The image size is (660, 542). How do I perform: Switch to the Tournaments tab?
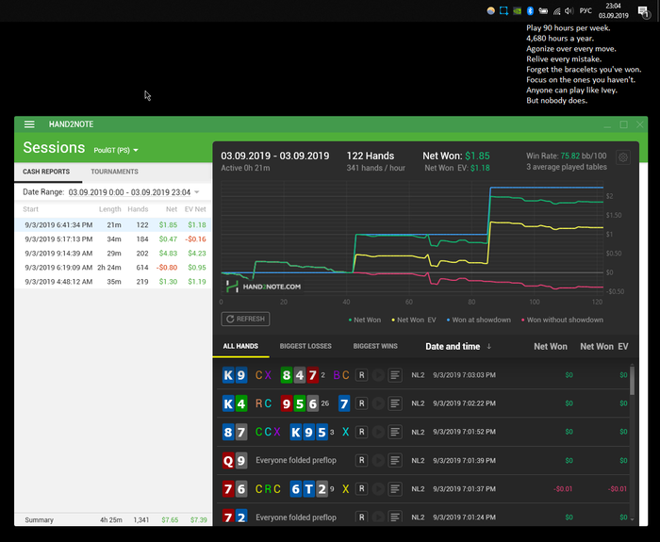[x=114, y=172]
